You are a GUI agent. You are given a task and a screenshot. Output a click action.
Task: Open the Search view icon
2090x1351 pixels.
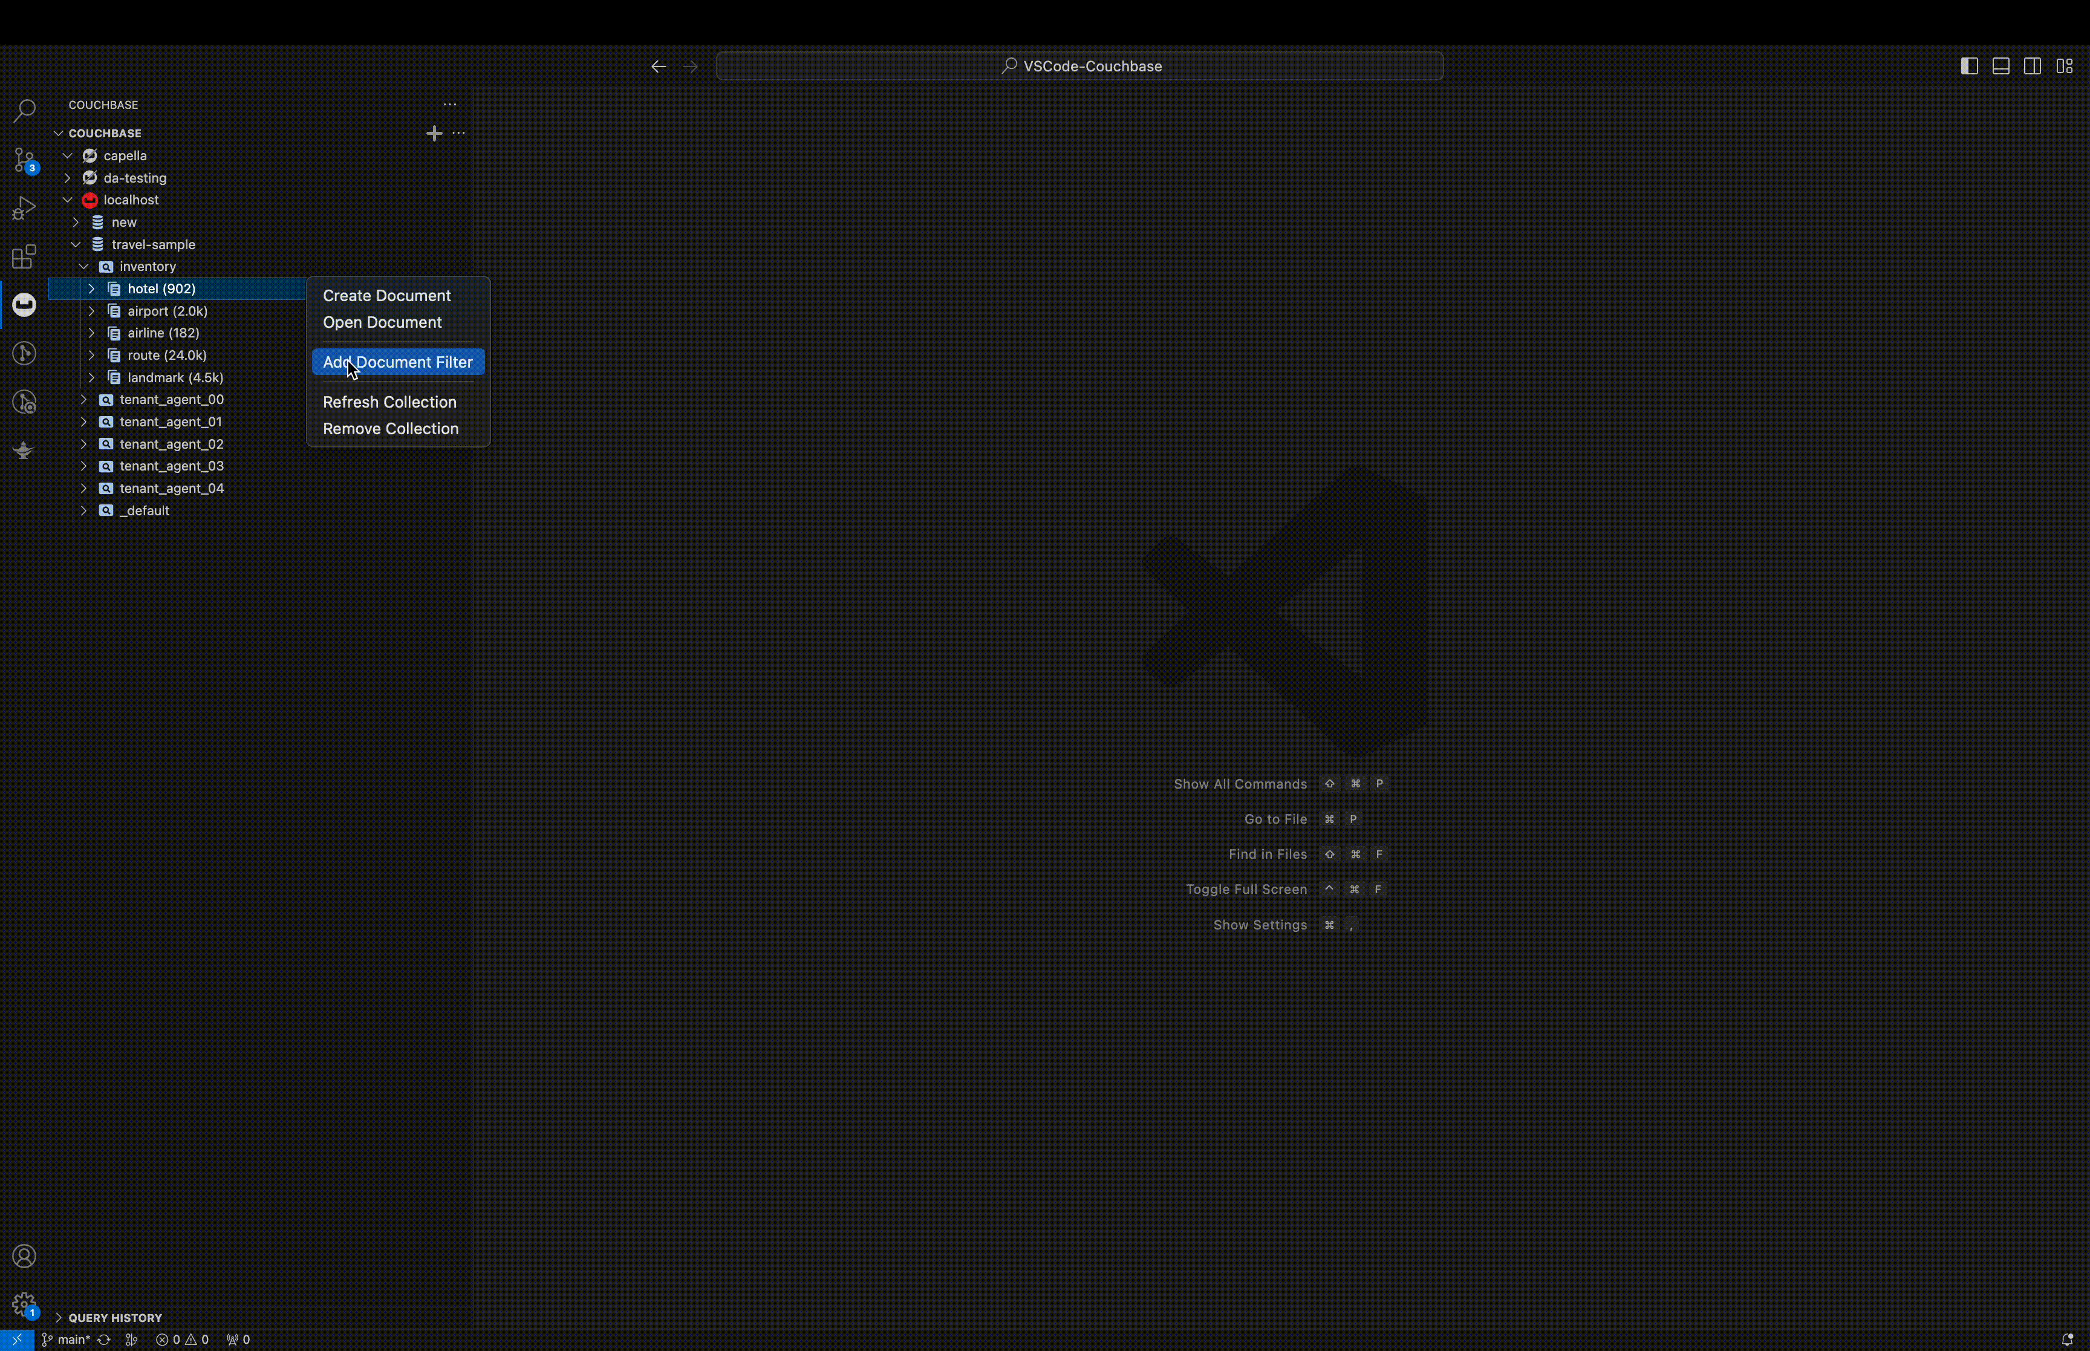pos(25,111)
